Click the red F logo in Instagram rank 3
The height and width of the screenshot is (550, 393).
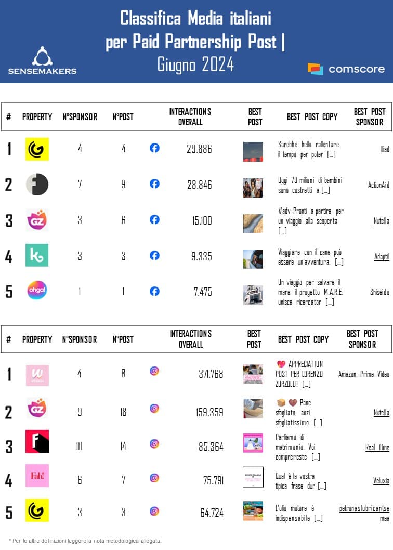pyautogui.click(x=37, y=441)
